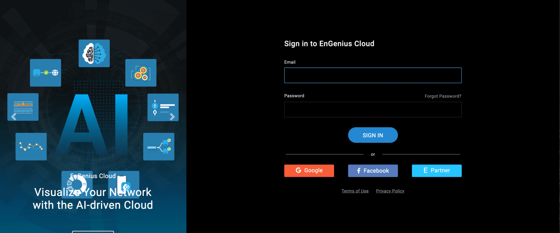Image resolution: width=560 pixels, height=233 pixels.
Task: Click the AI brain icon tile
Action: point(94,53)
